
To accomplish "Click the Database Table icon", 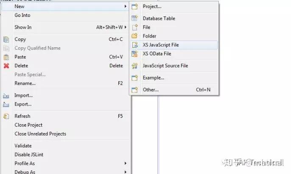I will point(134,18).
